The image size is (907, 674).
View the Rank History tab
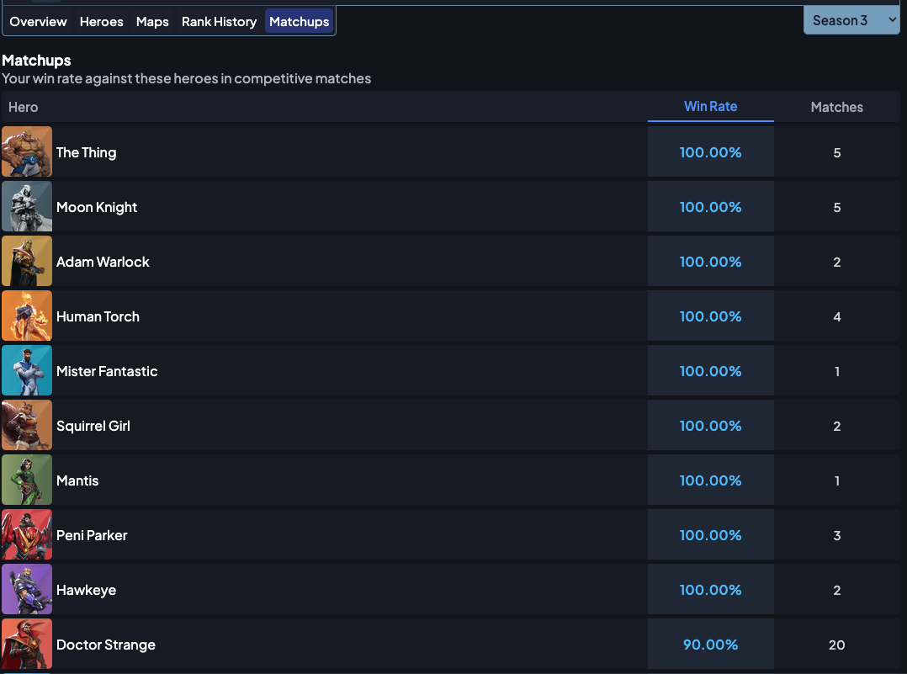[x=219, y=22]
